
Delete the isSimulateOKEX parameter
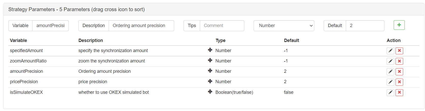click(x=399, y=93)
